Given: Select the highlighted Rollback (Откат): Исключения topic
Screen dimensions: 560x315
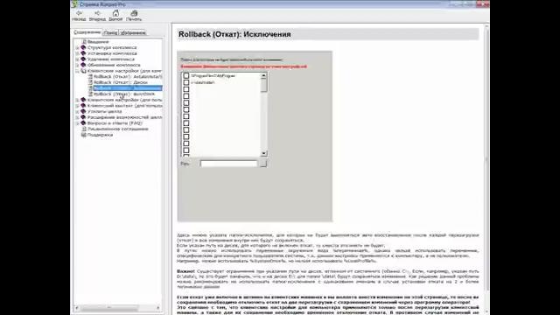Looking at the screenshot, I should click(128, 88).
